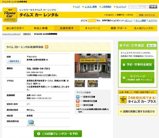Click この店舗でレンタカーを予約 green button
Viewport: 159px width, 138px height.
click(x=58, y=134)
